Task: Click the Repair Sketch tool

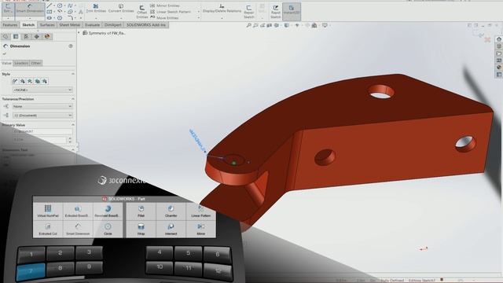Action: pyautogui.click(x=248, y=12)
